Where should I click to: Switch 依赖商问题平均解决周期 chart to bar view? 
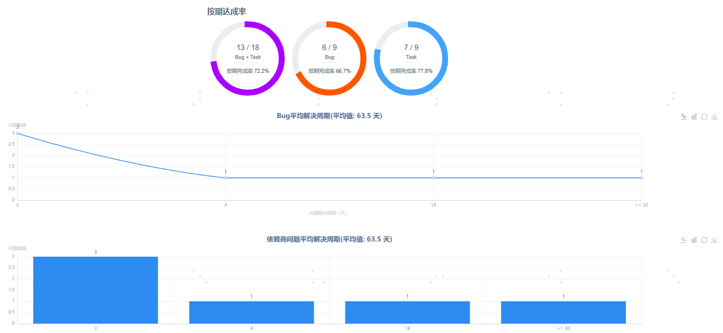[694, 240]
